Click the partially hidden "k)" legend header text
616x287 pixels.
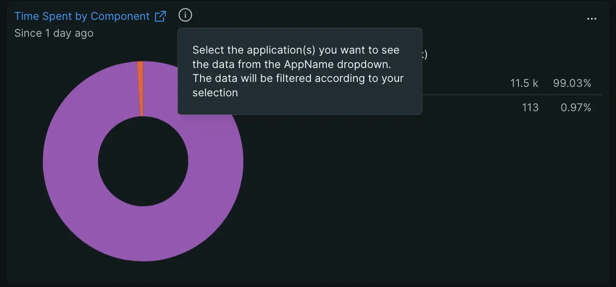[424, 55]
